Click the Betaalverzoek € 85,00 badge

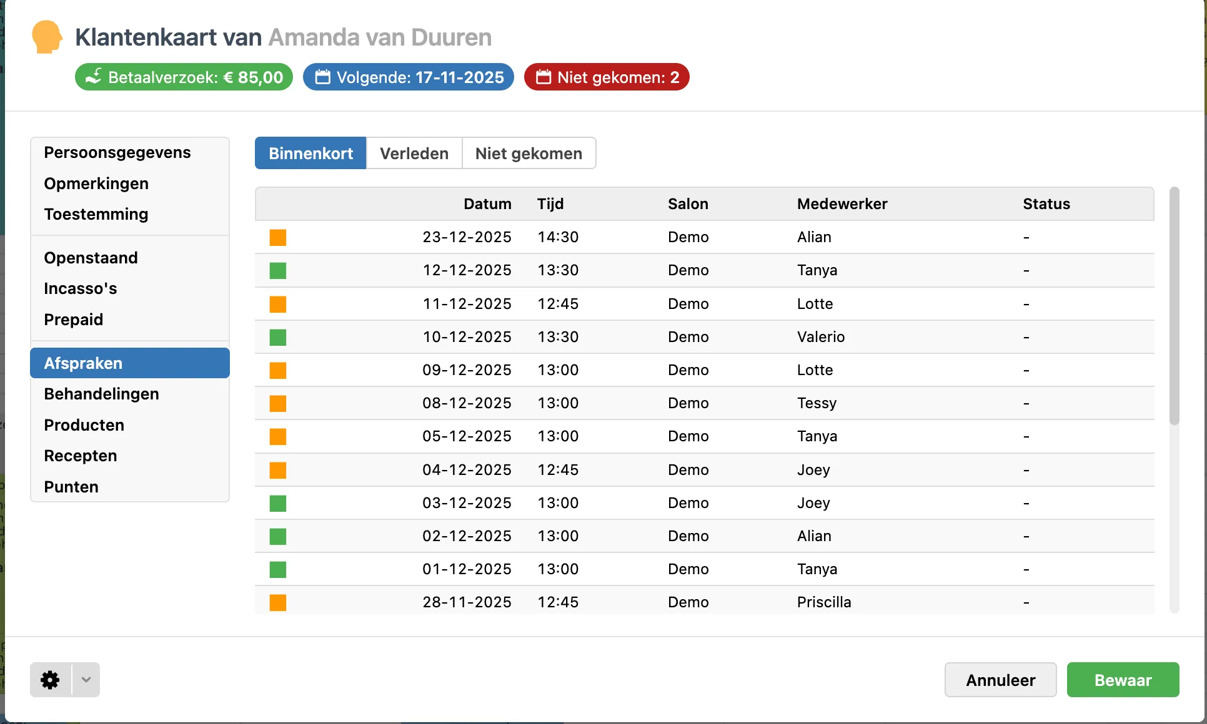coord(184,77)
